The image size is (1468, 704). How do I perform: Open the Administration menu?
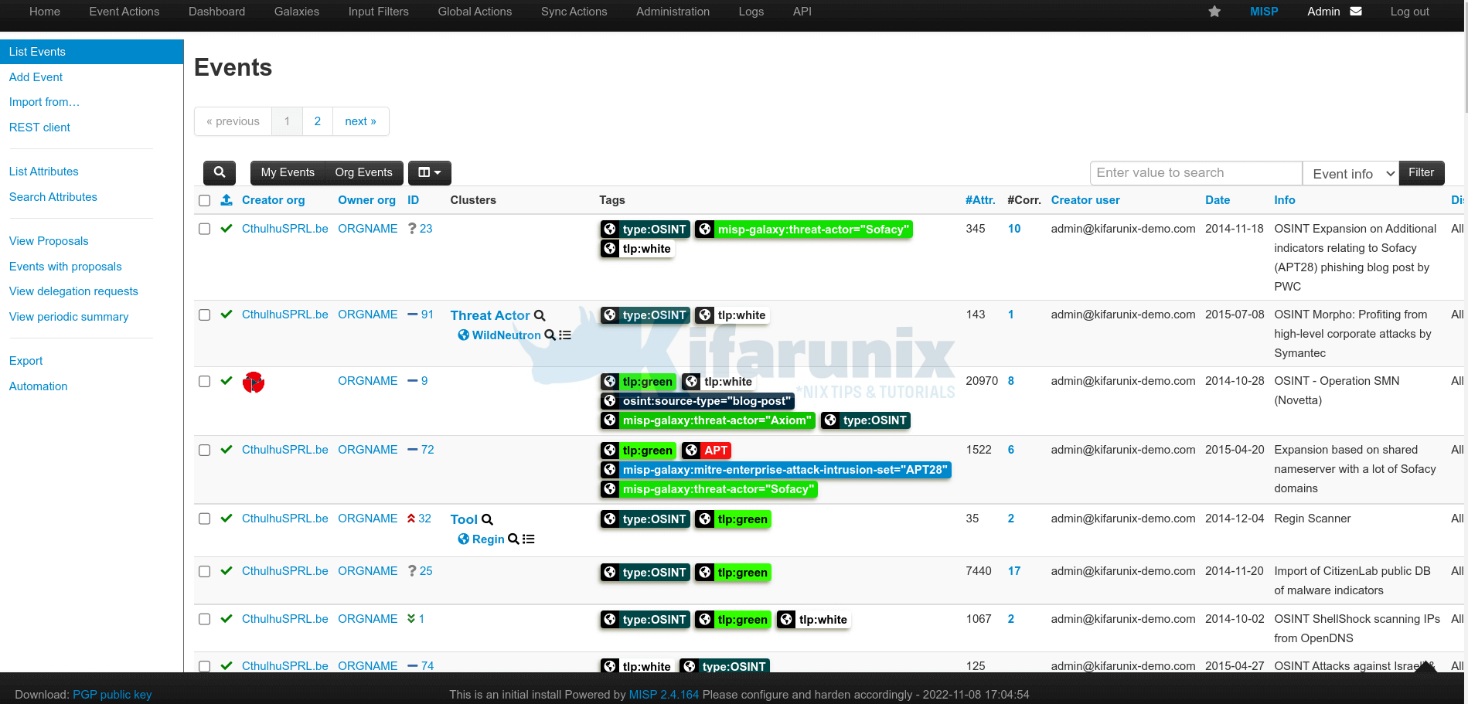click(x=672, y=12)
